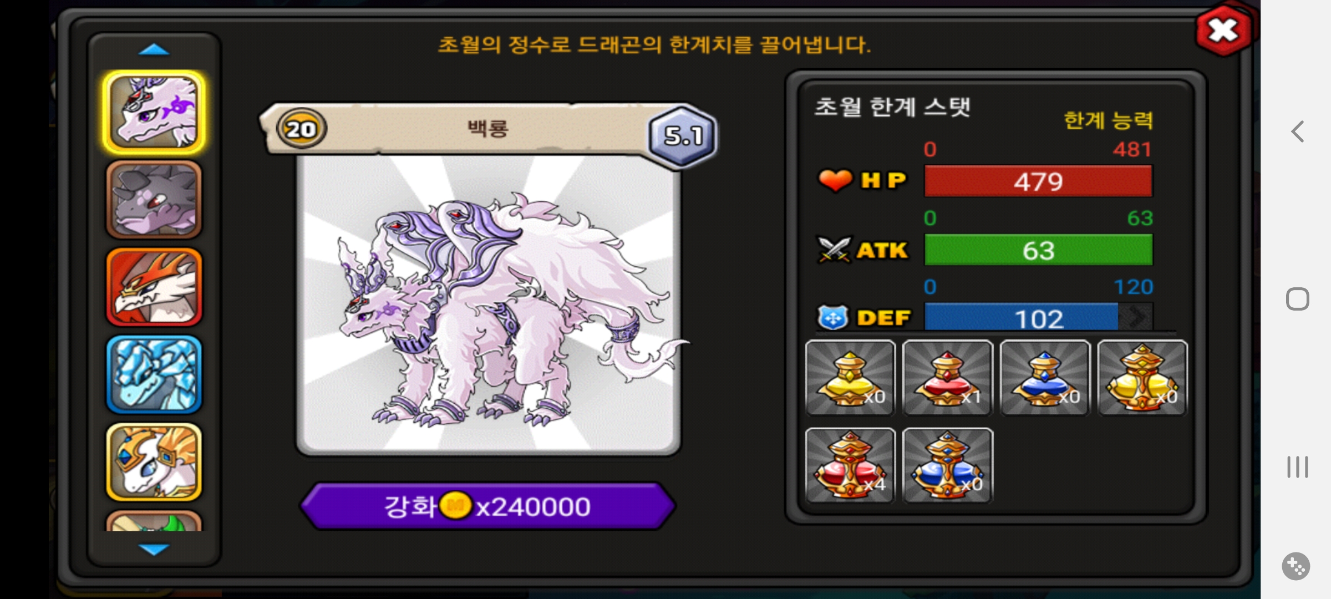The image size is (1331, 599).
Task: Choose the red flame dragon portrait
Action: (154, 287)
